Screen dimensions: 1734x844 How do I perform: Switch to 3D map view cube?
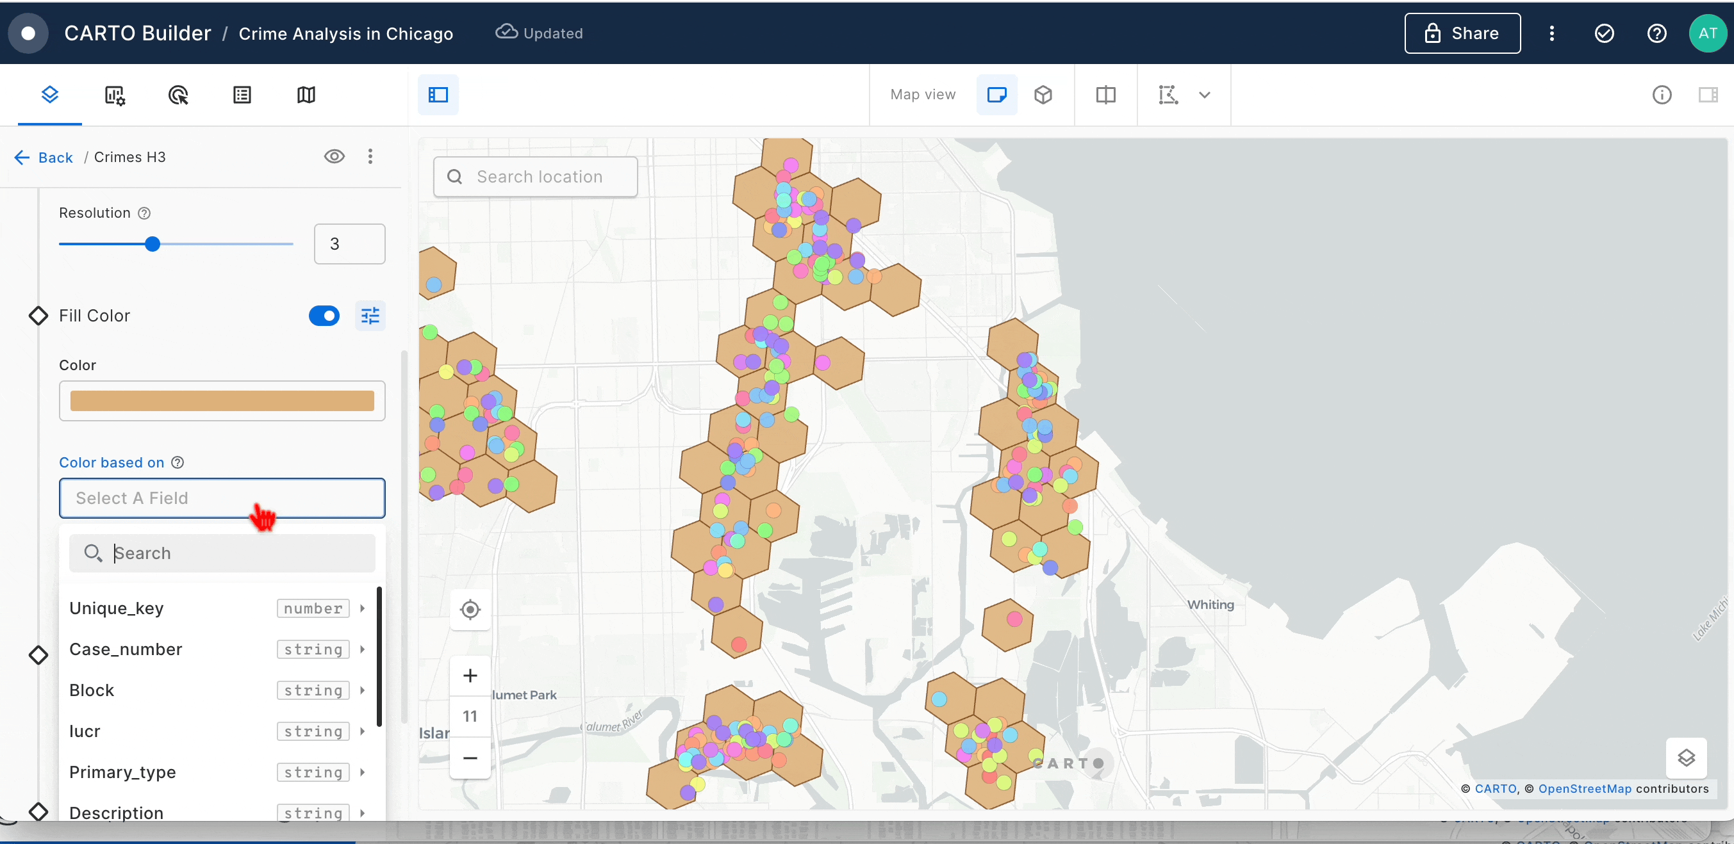click(1043, 95)
